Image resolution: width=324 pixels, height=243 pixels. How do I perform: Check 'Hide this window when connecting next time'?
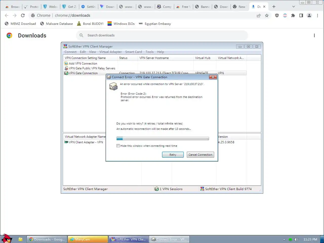coord(118,146)
